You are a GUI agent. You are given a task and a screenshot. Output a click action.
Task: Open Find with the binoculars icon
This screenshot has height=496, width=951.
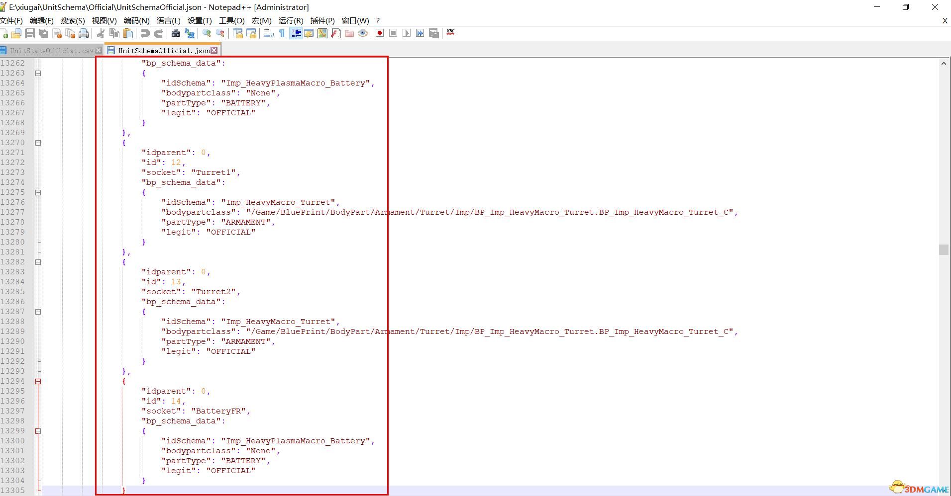pos(176,33)
